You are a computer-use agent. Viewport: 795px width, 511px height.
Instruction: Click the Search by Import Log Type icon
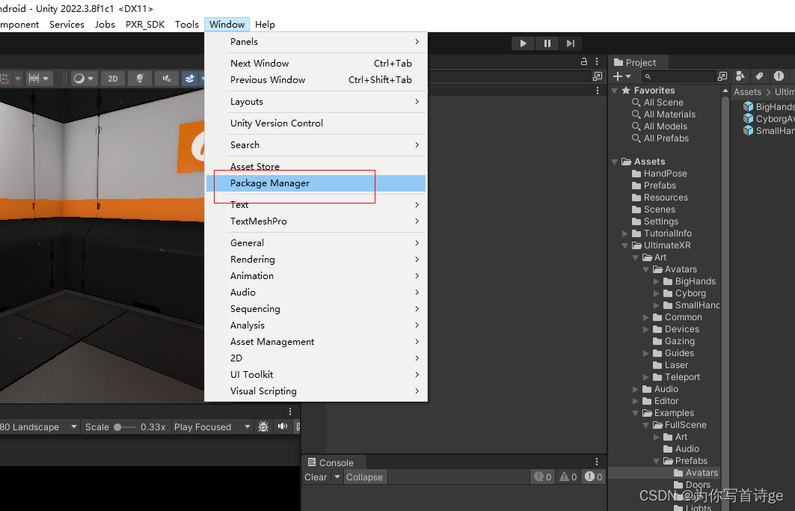[779, 76]
